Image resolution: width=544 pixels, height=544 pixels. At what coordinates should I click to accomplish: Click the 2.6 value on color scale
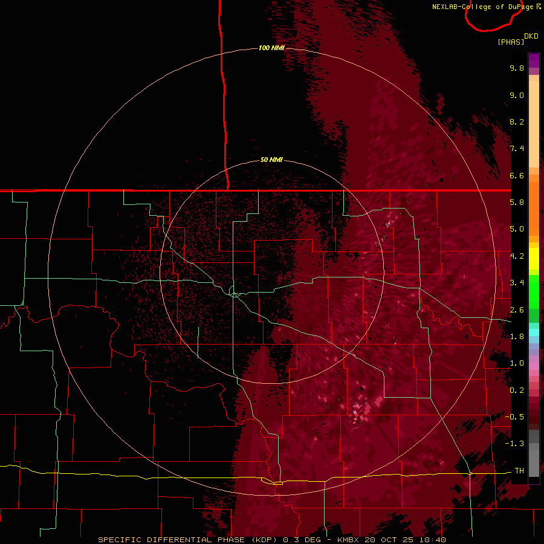[517, 310]
